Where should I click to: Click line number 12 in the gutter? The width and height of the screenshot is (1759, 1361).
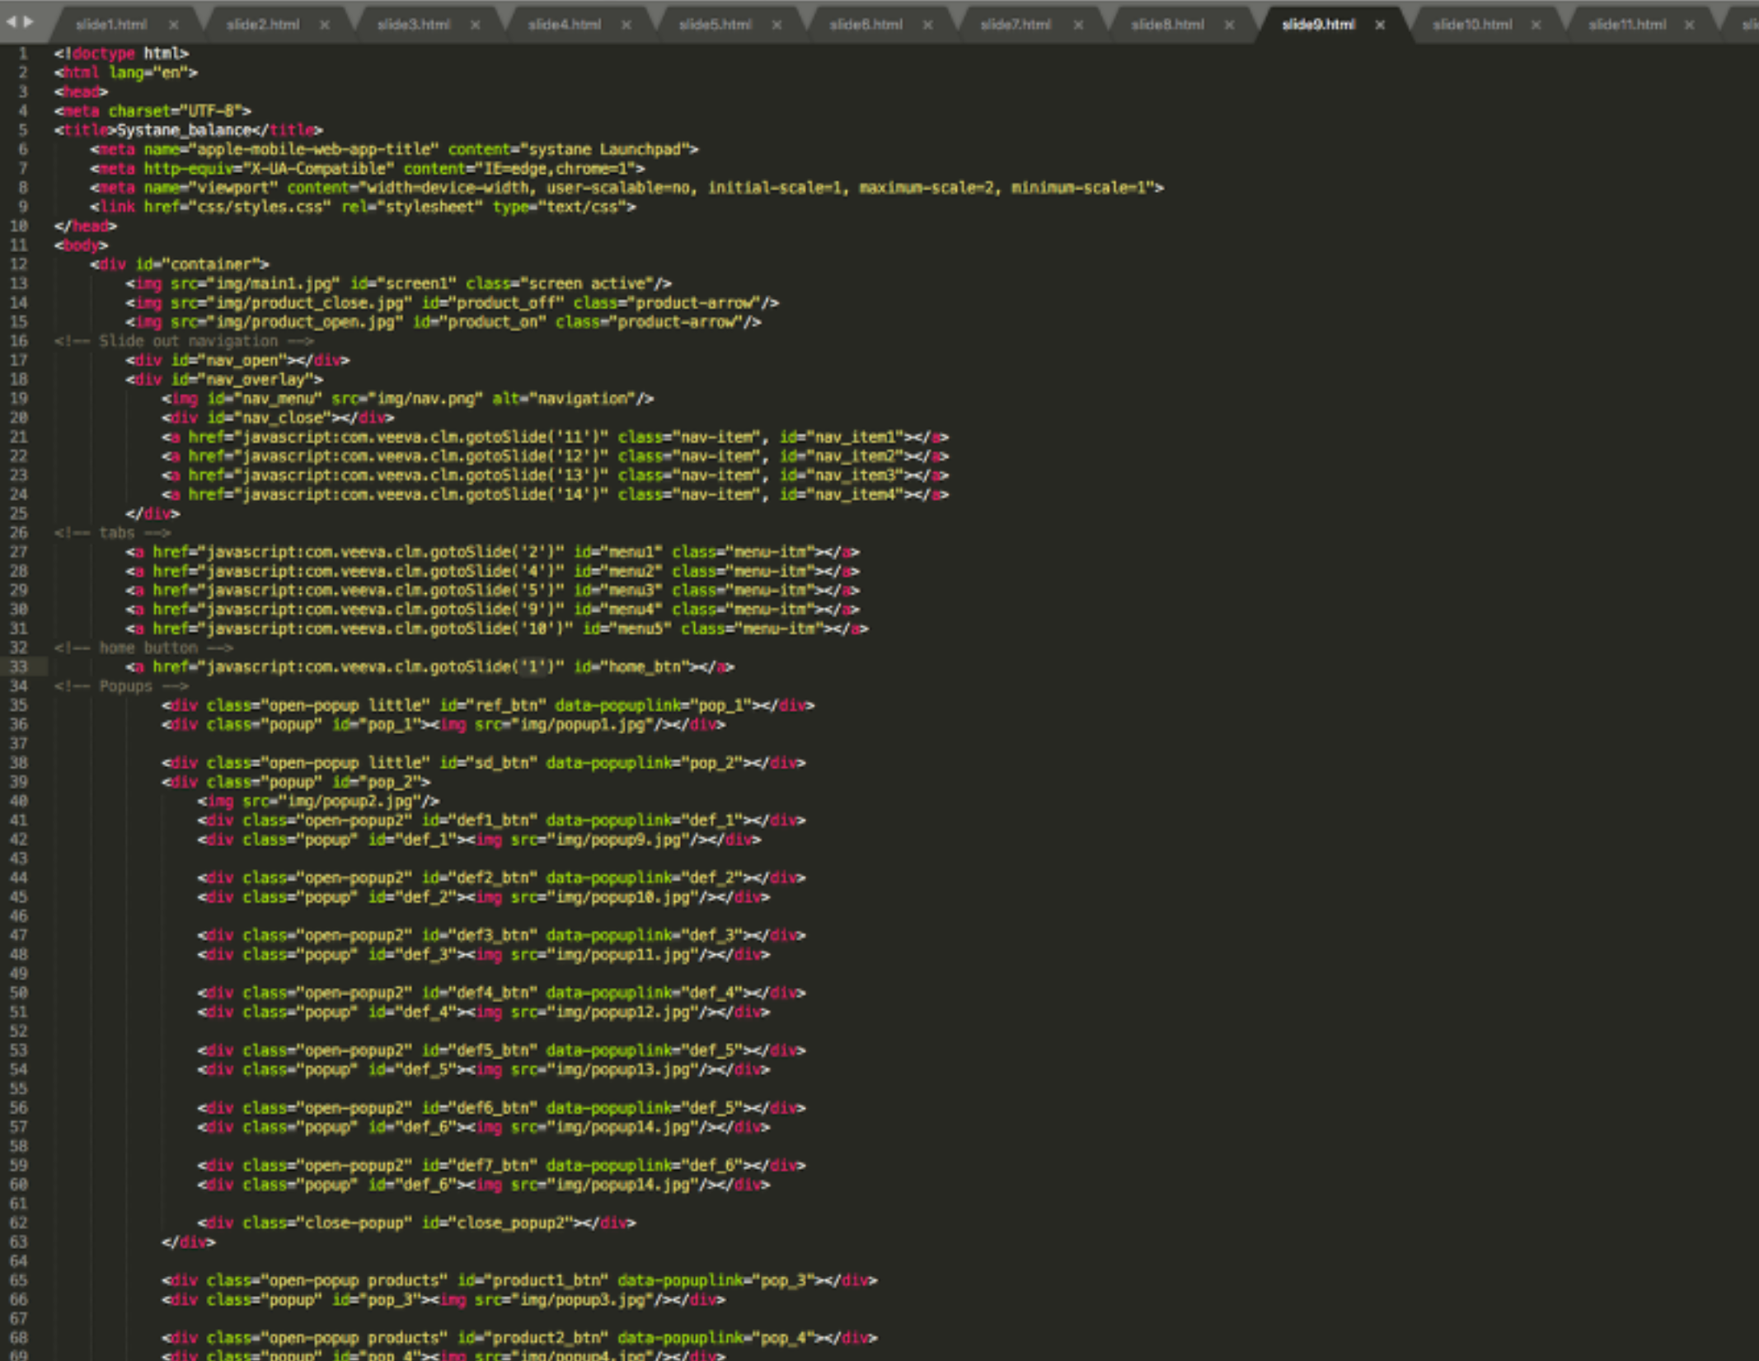pos(19,264)
